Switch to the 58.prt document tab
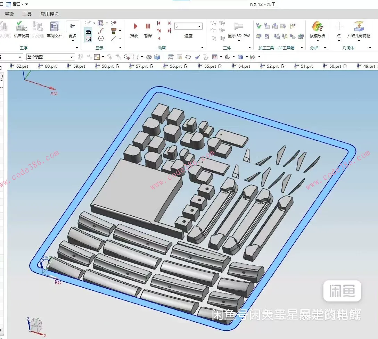The width and height of the screenshot is (378, 339). pos(107,66)
